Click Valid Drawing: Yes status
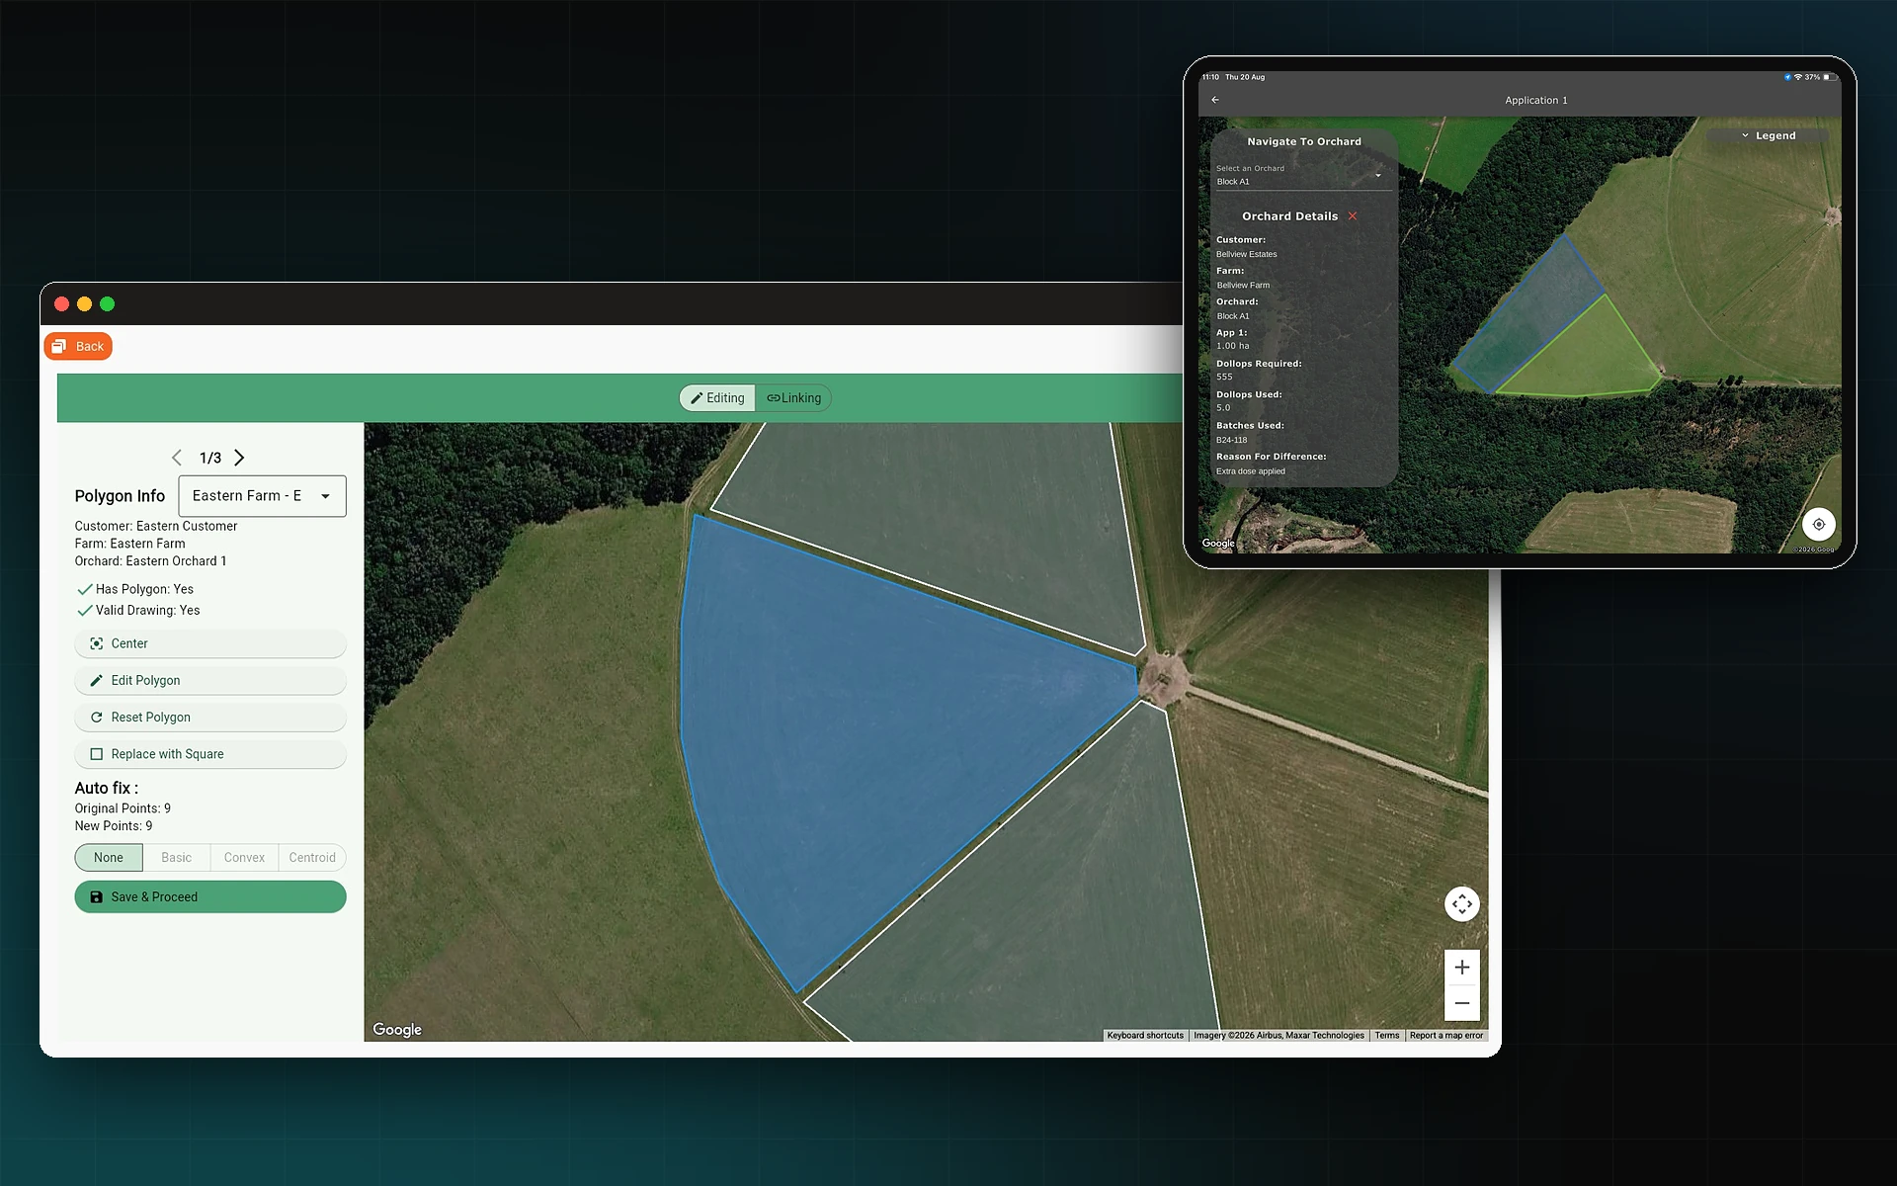 tap(139, 611)
